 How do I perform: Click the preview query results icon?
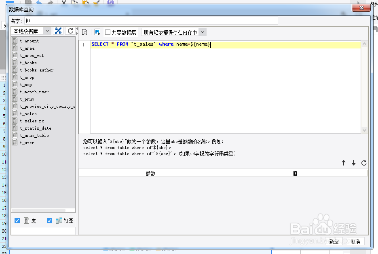[85, 31]
